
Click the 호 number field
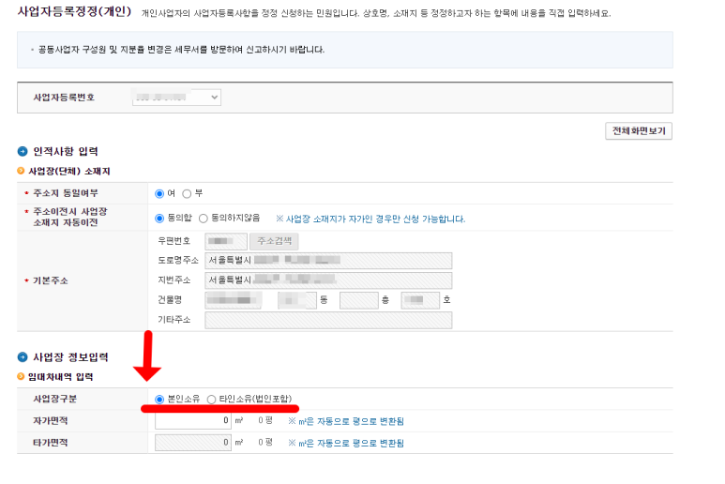pyautogui.click(x=420, y=300)
